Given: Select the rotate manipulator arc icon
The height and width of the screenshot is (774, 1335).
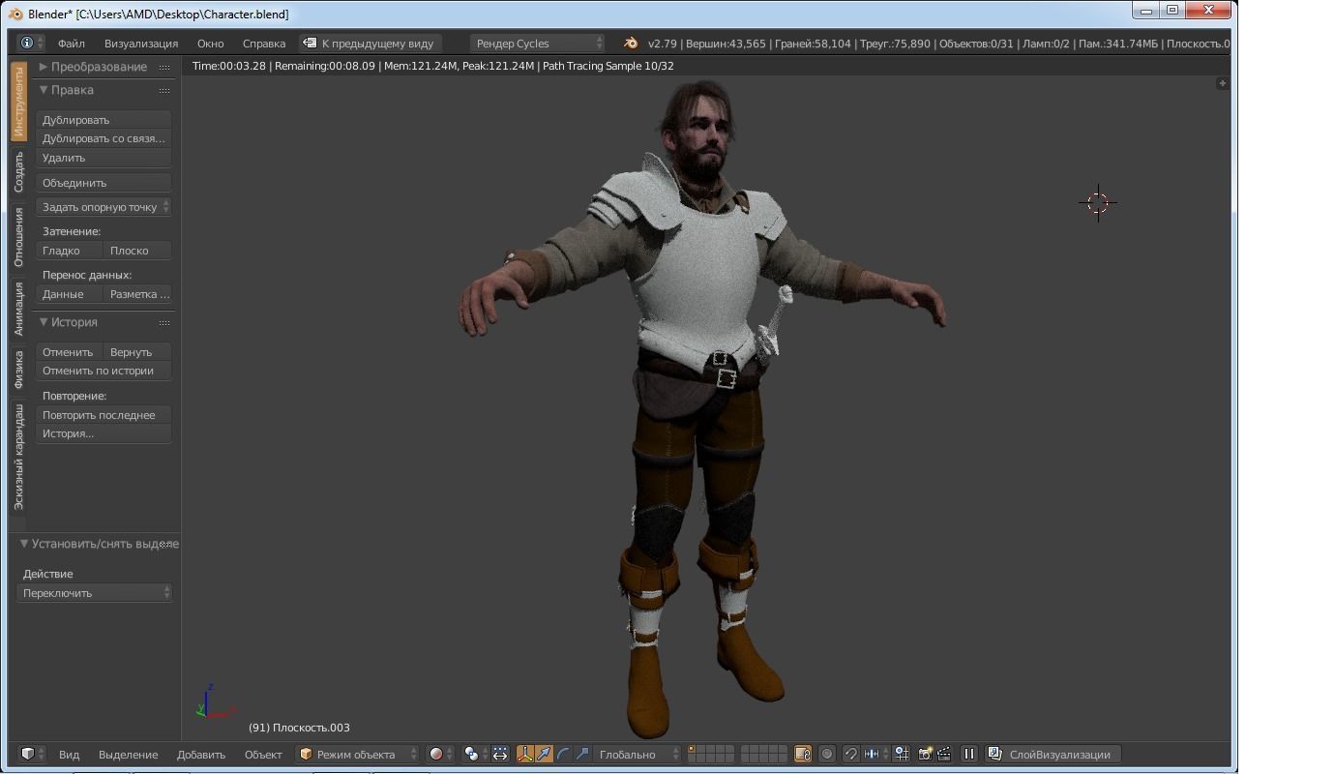Looking at the screenshot, I should (x=563, y=755).
